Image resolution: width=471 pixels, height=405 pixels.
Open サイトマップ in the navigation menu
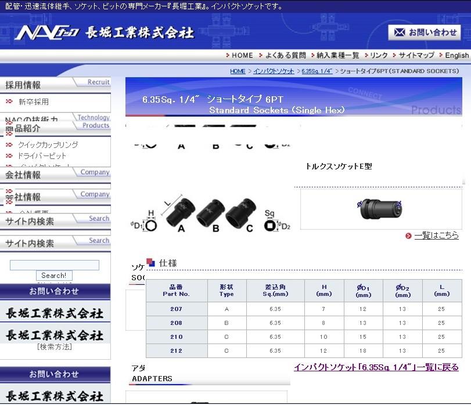[x=416, y=56]
